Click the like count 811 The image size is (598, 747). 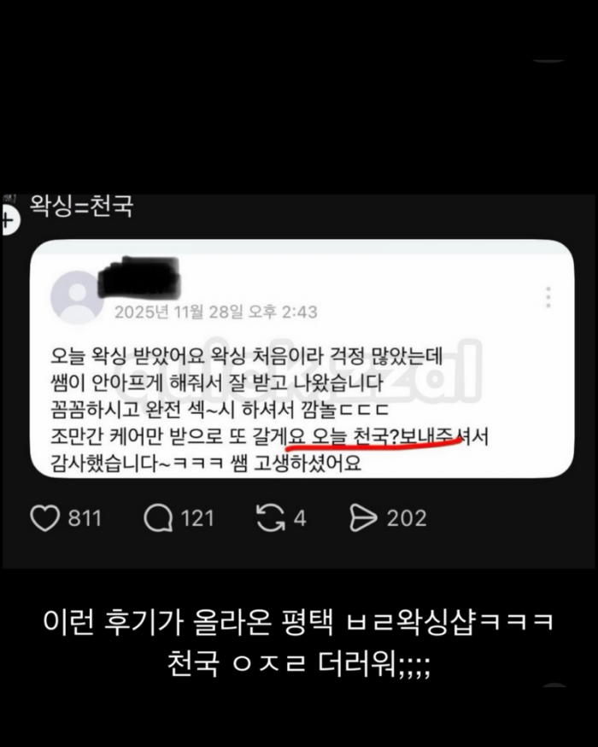click(x=85, y=518)
